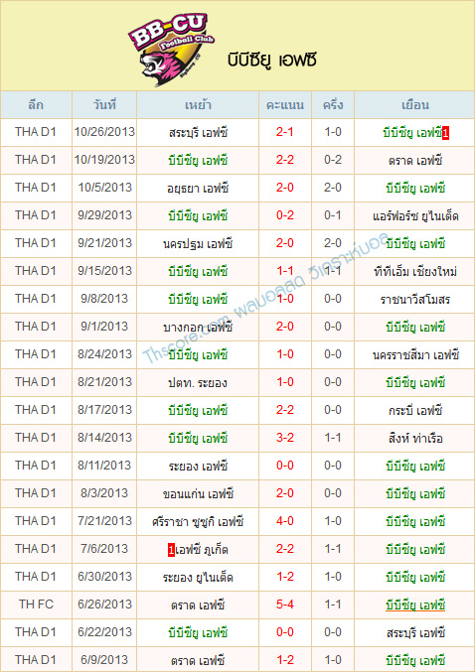Select the date 8/14/2013
The width and height of the screenshot is (475, 672).
(104, 438)
